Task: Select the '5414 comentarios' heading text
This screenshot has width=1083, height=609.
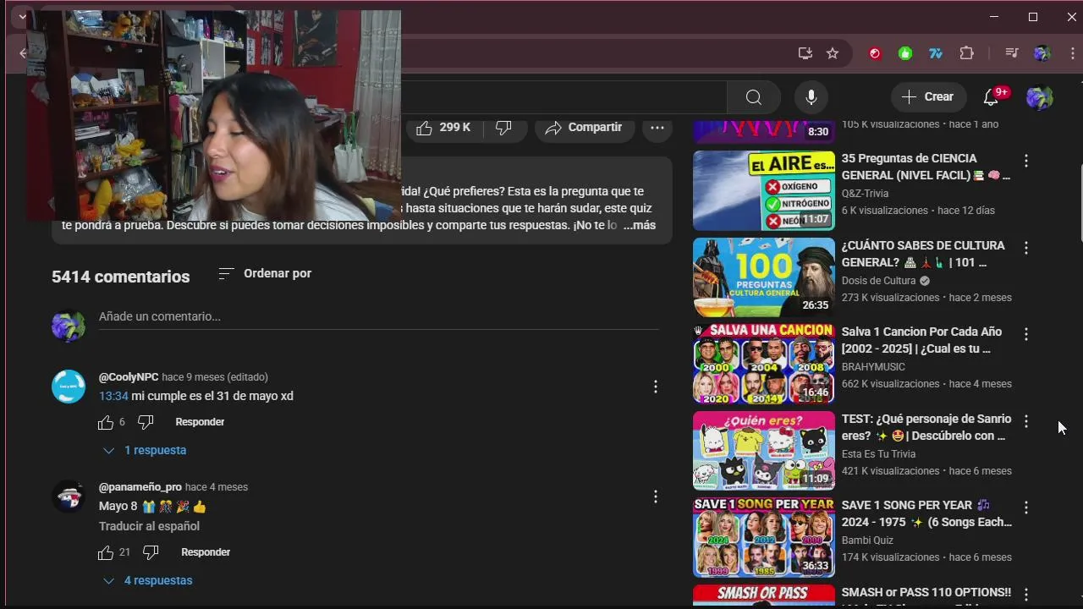Action: coord(120,277)
